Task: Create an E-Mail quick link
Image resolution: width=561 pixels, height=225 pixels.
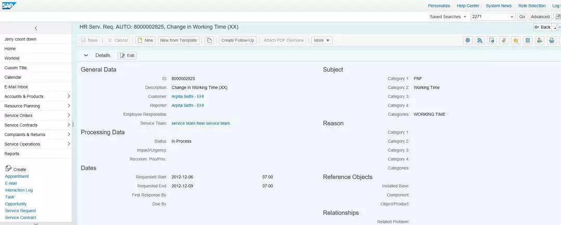Action: pyautogui.click(x=11, y=183)
